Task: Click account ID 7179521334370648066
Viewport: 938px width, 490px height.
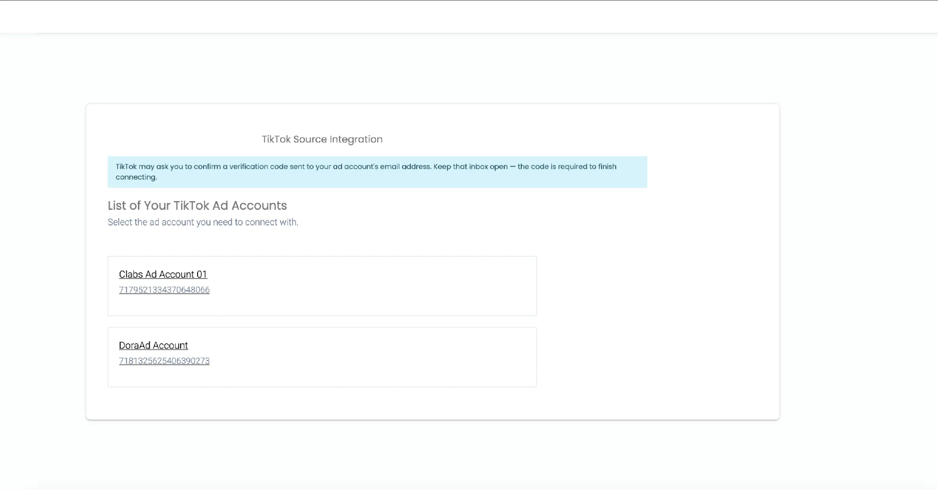Action: [164, 290]
